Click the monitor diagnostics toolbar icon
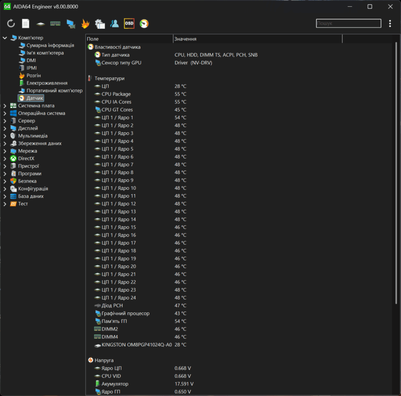This screenshot has width=401, height=396. tap(71, 24)
